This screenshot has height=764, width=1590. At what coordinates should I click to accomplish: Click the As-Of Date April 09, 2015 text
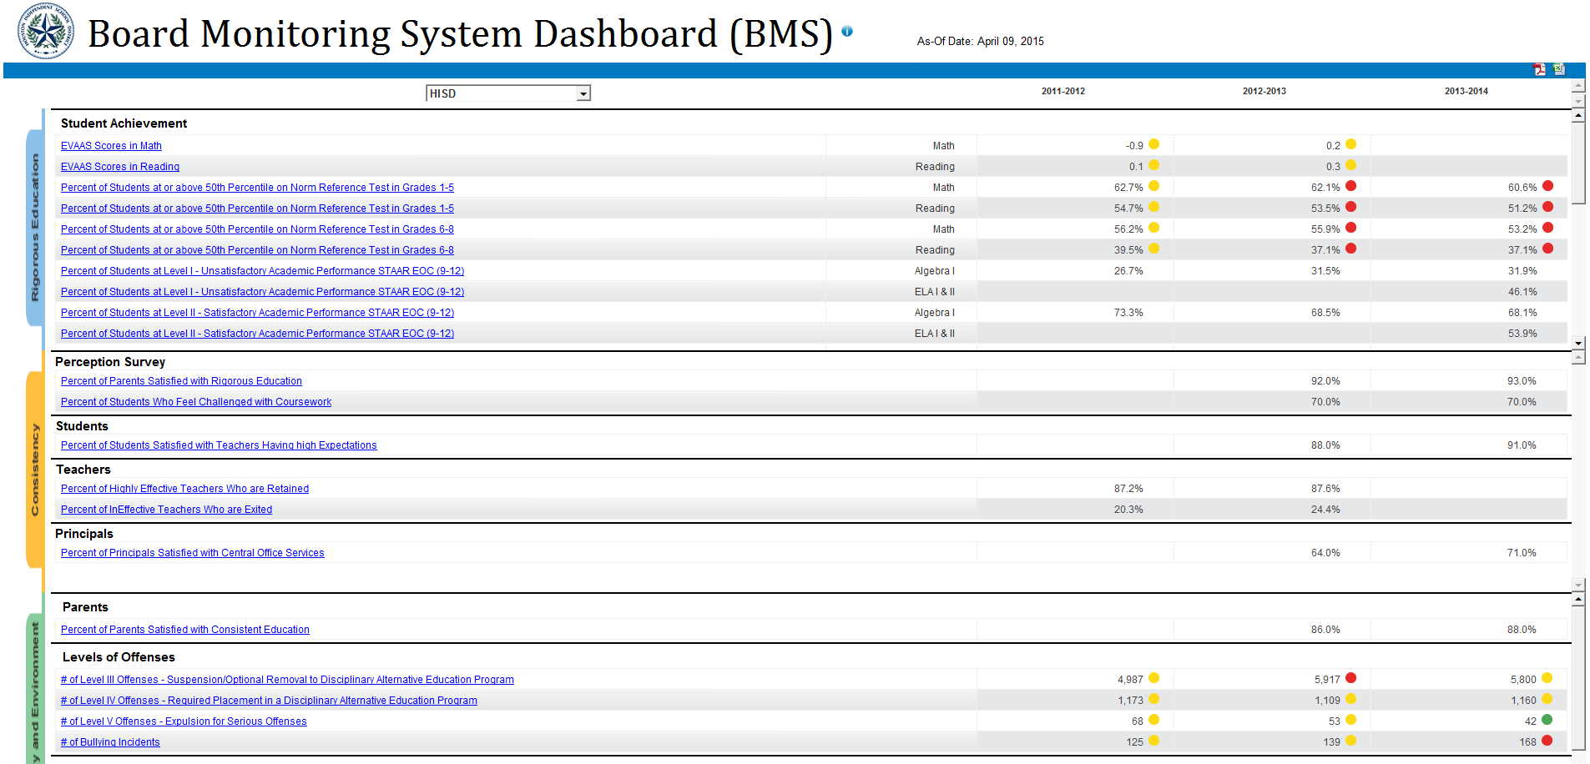[980, 41]
